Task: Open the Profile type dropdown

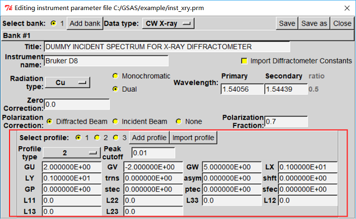Action: click(x=72, y=153)
